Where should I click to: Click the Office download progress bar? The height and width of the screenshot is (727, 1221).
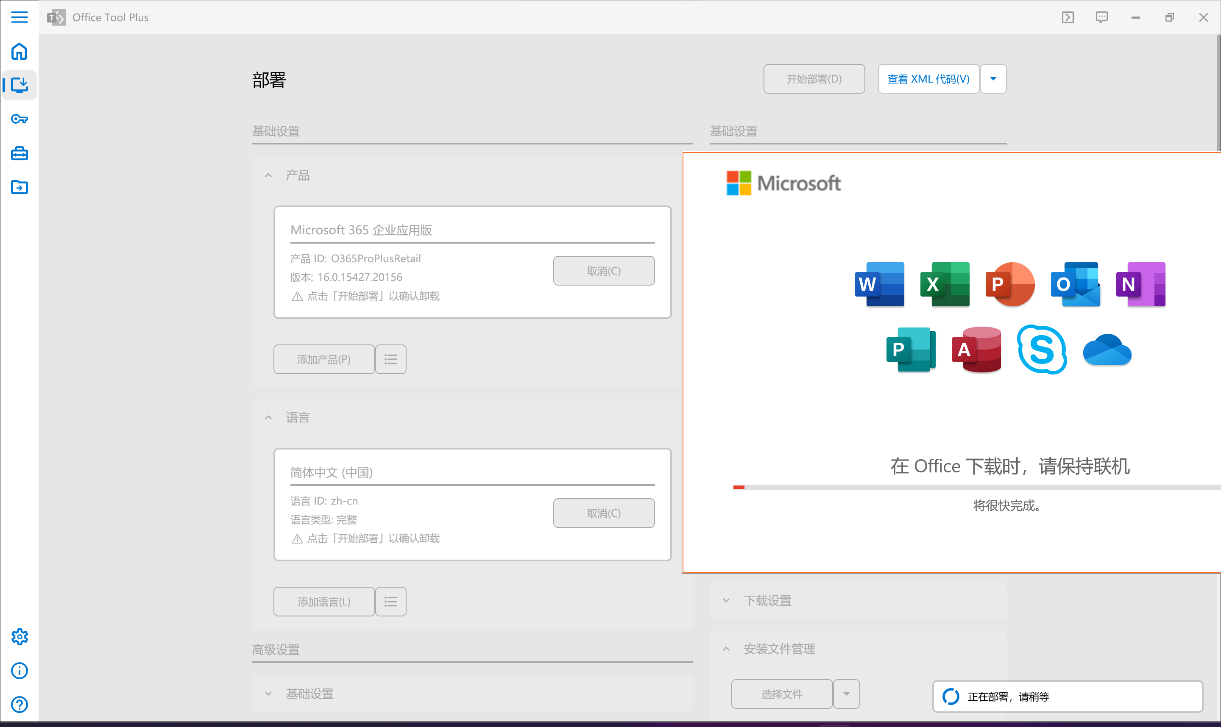pyautogui.click(x=976, y=487)
